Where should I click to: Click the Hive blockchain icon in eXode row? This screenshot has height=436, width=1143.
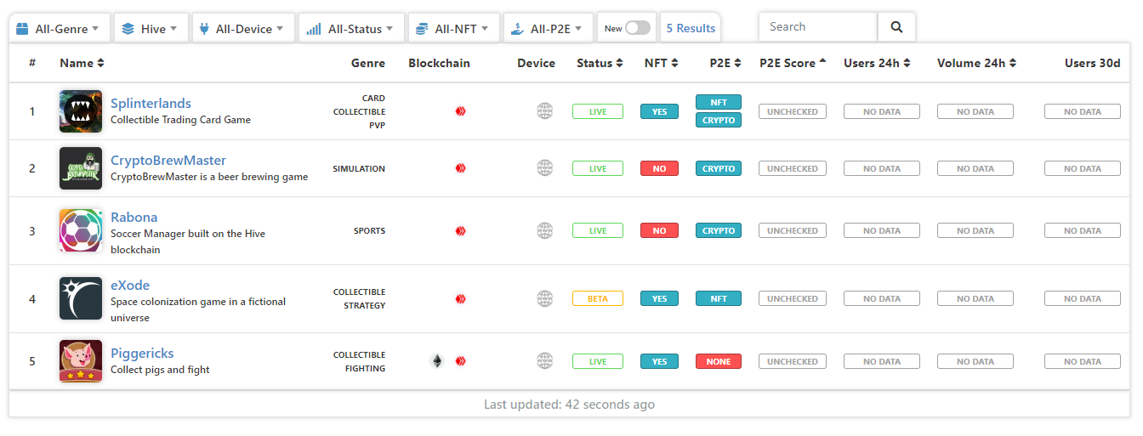click(461, 298)
